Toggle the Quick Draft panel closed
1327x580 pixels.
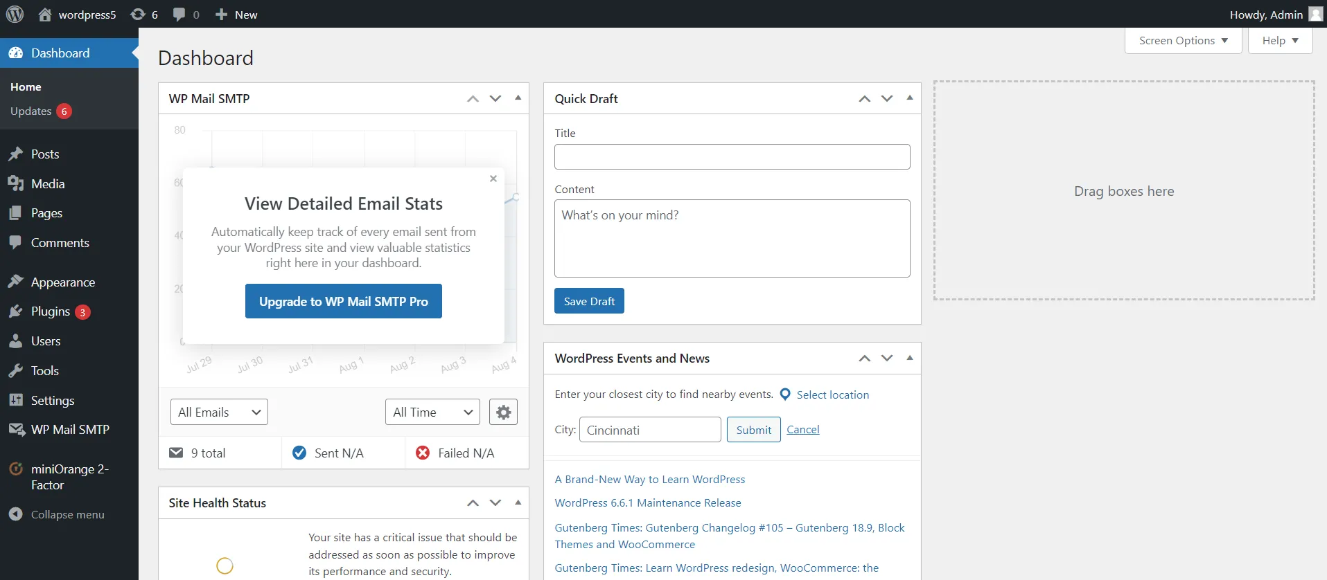[909, 98]
